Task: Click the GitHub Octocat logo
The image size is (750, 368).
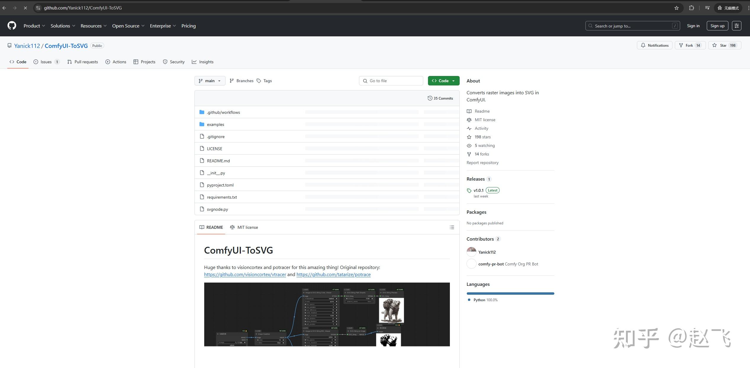Action: coord(12,26)
